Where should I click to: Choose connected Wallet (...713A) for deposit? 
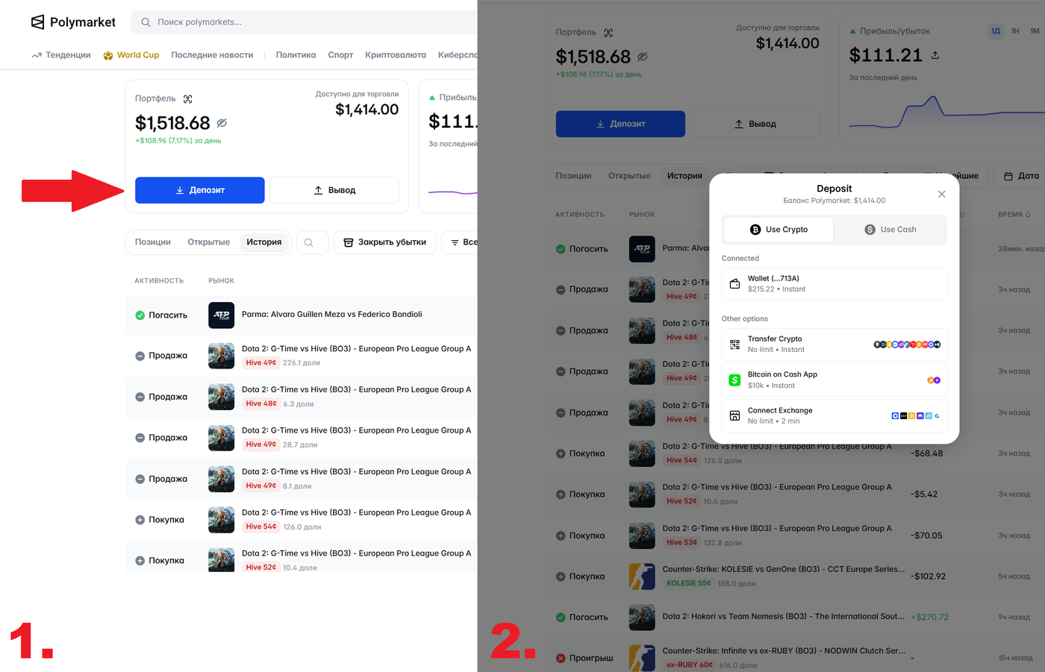point(835,284)
